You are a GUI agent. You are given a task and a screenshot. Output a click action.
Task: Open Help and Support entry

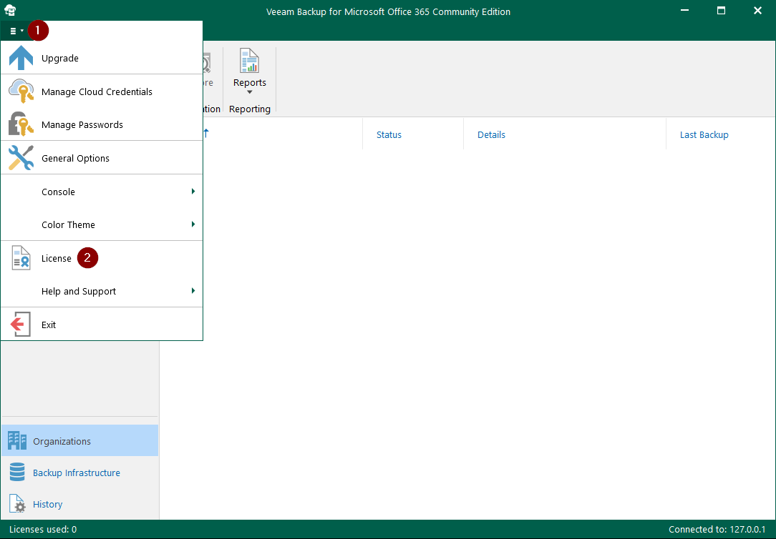[x=102, y=292]
